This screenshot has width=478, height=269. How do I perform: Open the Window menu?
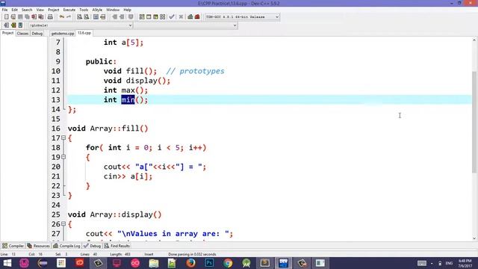click(x=113, y=10)
